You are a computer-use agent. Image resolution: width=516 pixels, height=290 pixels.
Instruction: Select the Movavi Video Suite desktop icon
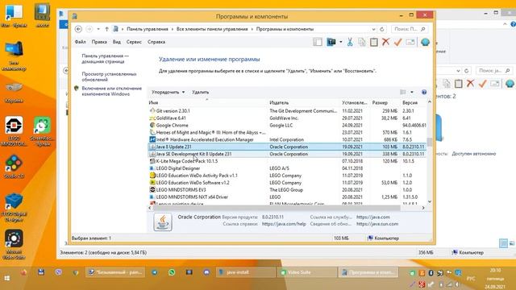pyautogui.click(x=14, y=244)
